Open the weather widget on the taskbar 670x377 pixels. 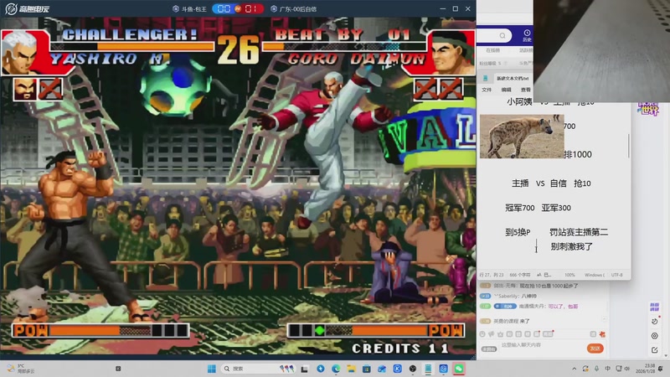click(x=20, y=369)
